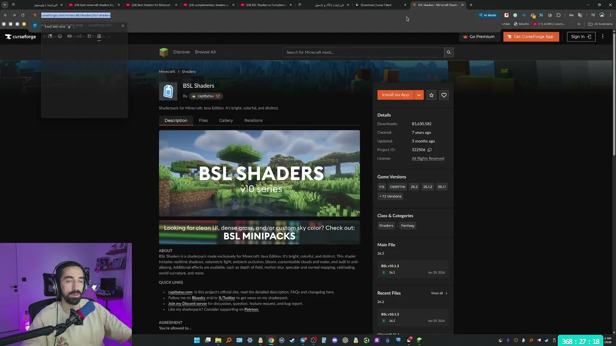Image resolution: width=616 pixels, height=346 pixels.
Task: Open the tab search dropdown in Chrome
Action: click(x=5, y=5)
